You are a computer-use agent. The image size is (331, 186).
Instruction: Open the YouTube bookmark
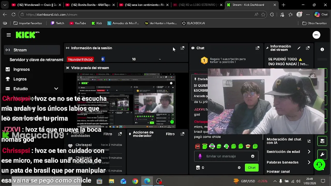pyautogui.click(x=78, y=23)
